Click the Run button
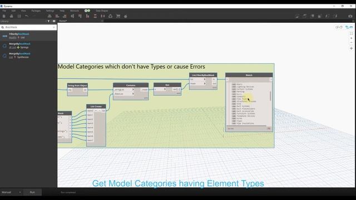356x200 pixels. pos(32,192)
